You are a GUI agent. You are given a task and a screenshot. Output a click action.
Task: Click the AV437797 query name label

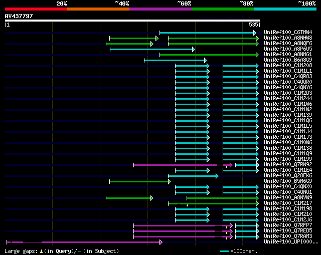click(19, 16)
